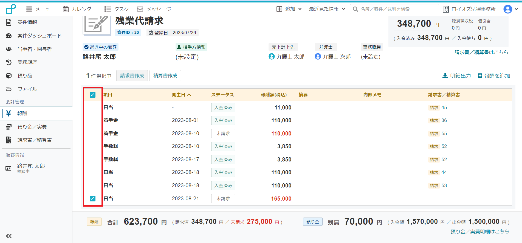Click the 明細出力 download icon
Viewport: 522px width, 243px height.
coord(445,76)
